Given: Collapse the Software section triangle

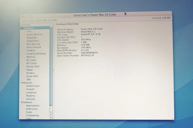Looking at the screenshot, I should (22, 102).
